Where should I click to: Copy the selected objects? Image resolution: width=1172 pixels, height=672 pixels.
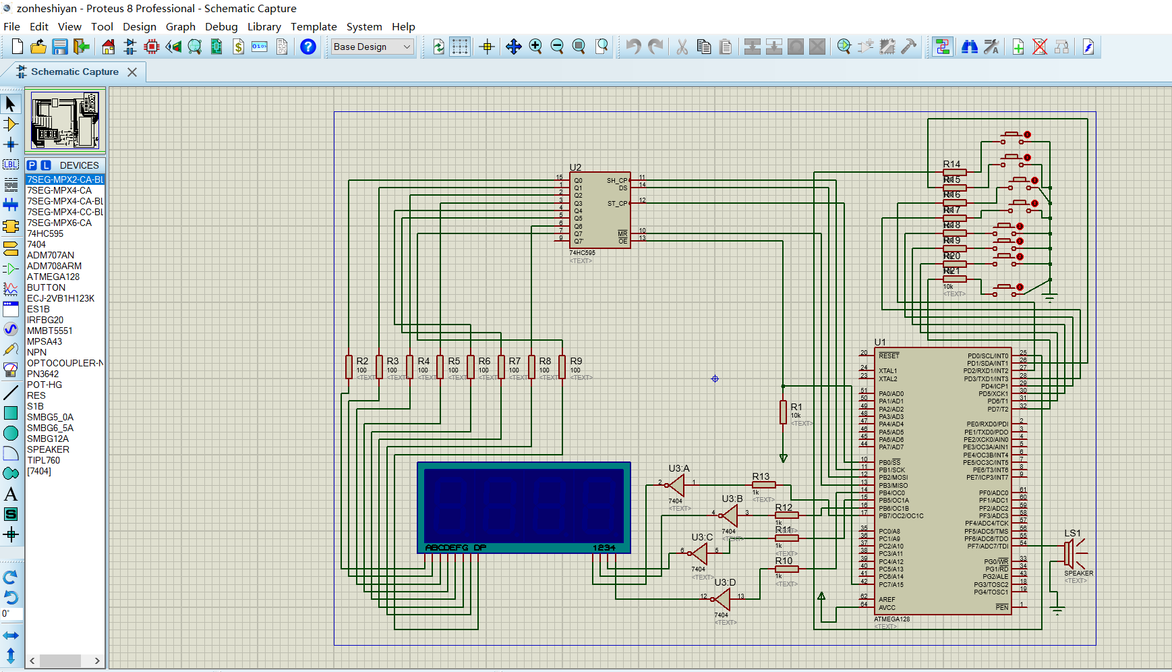[x=703, y=47]
